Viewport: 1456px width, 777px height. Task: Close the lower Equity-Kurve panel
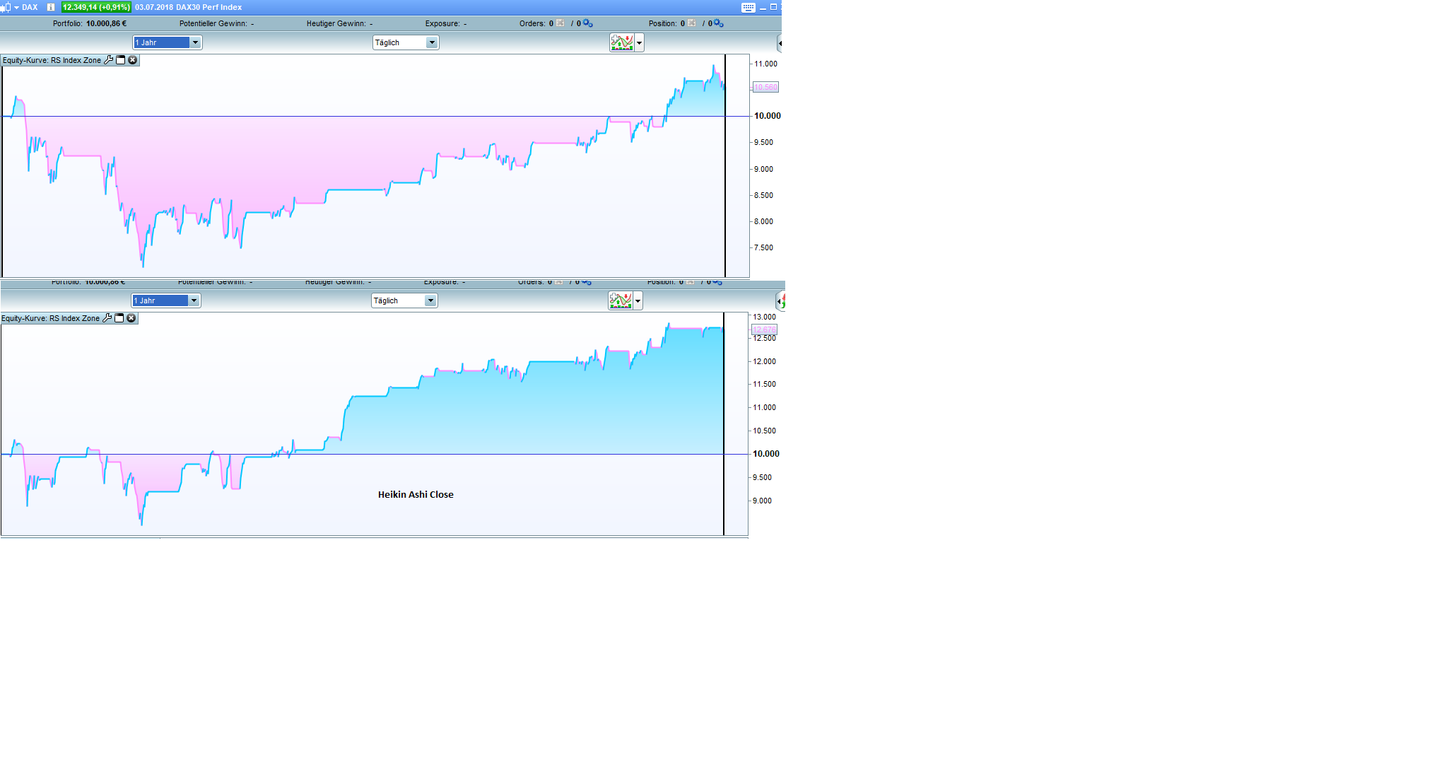(x=131, y=318)
